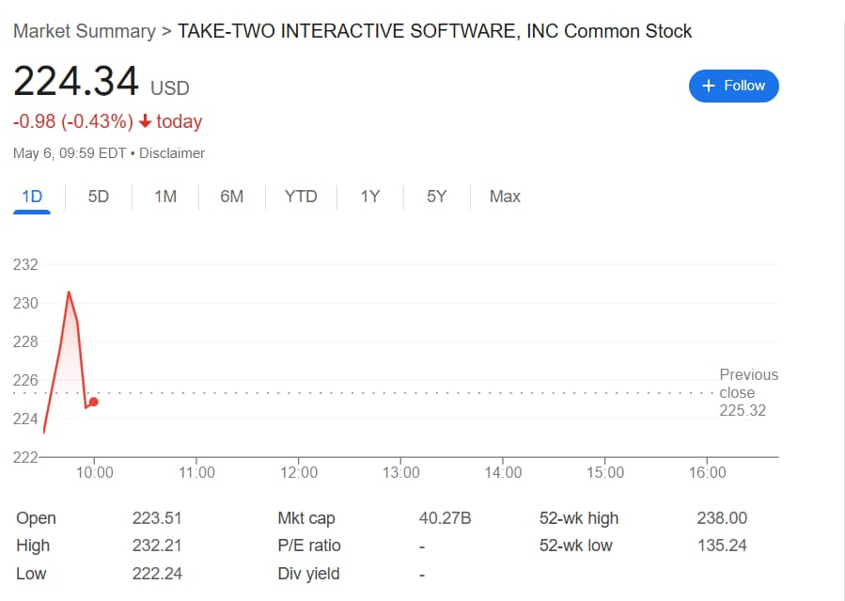Click the 222 y-axis label
Image resolution: width=845 pixels, height=601 pixels.
point(26,457)
